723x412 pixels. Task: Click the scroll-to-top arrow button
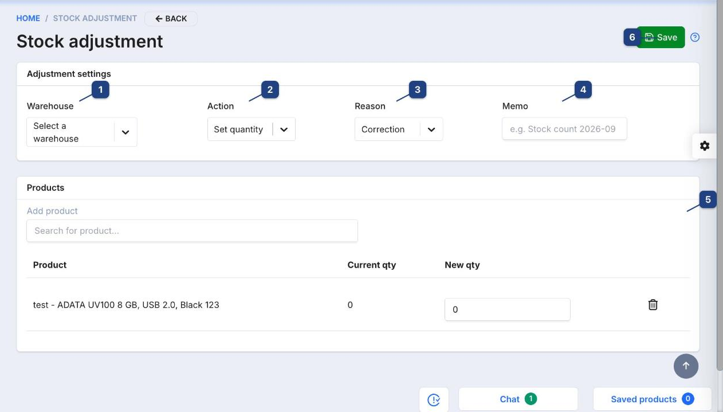point(686,366)
